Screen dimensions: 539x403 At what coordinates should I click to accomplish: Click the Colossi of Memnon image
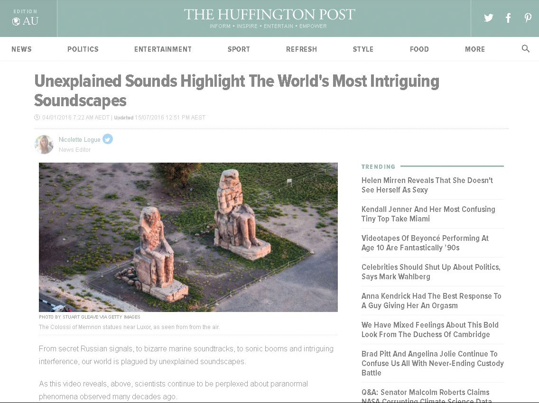188,237
